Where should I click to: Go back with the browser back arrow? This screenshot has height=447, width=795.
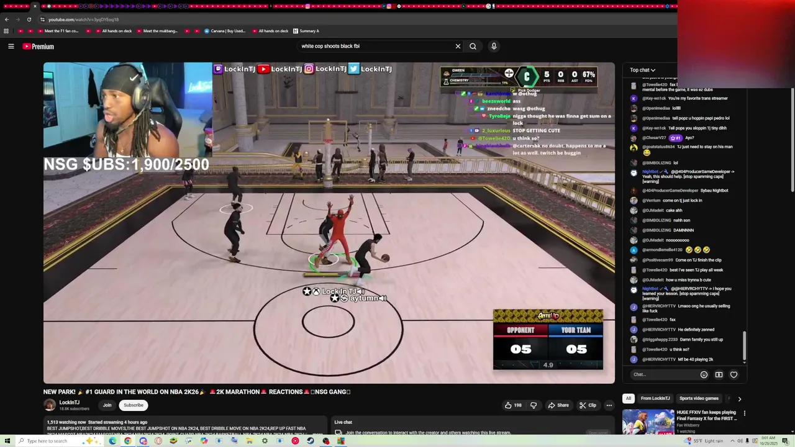tap(6, 19)
